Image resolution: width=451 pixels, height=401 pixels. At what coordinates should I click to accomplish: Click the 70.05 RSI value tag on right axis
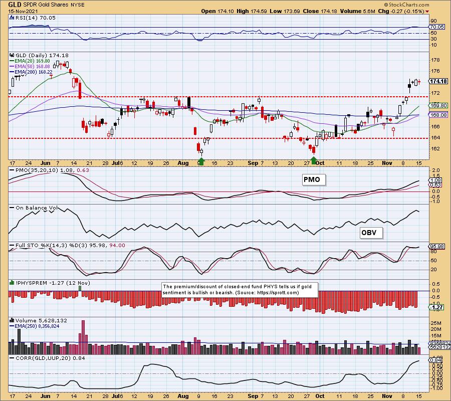pyautogui.click(x=437, y=27)
